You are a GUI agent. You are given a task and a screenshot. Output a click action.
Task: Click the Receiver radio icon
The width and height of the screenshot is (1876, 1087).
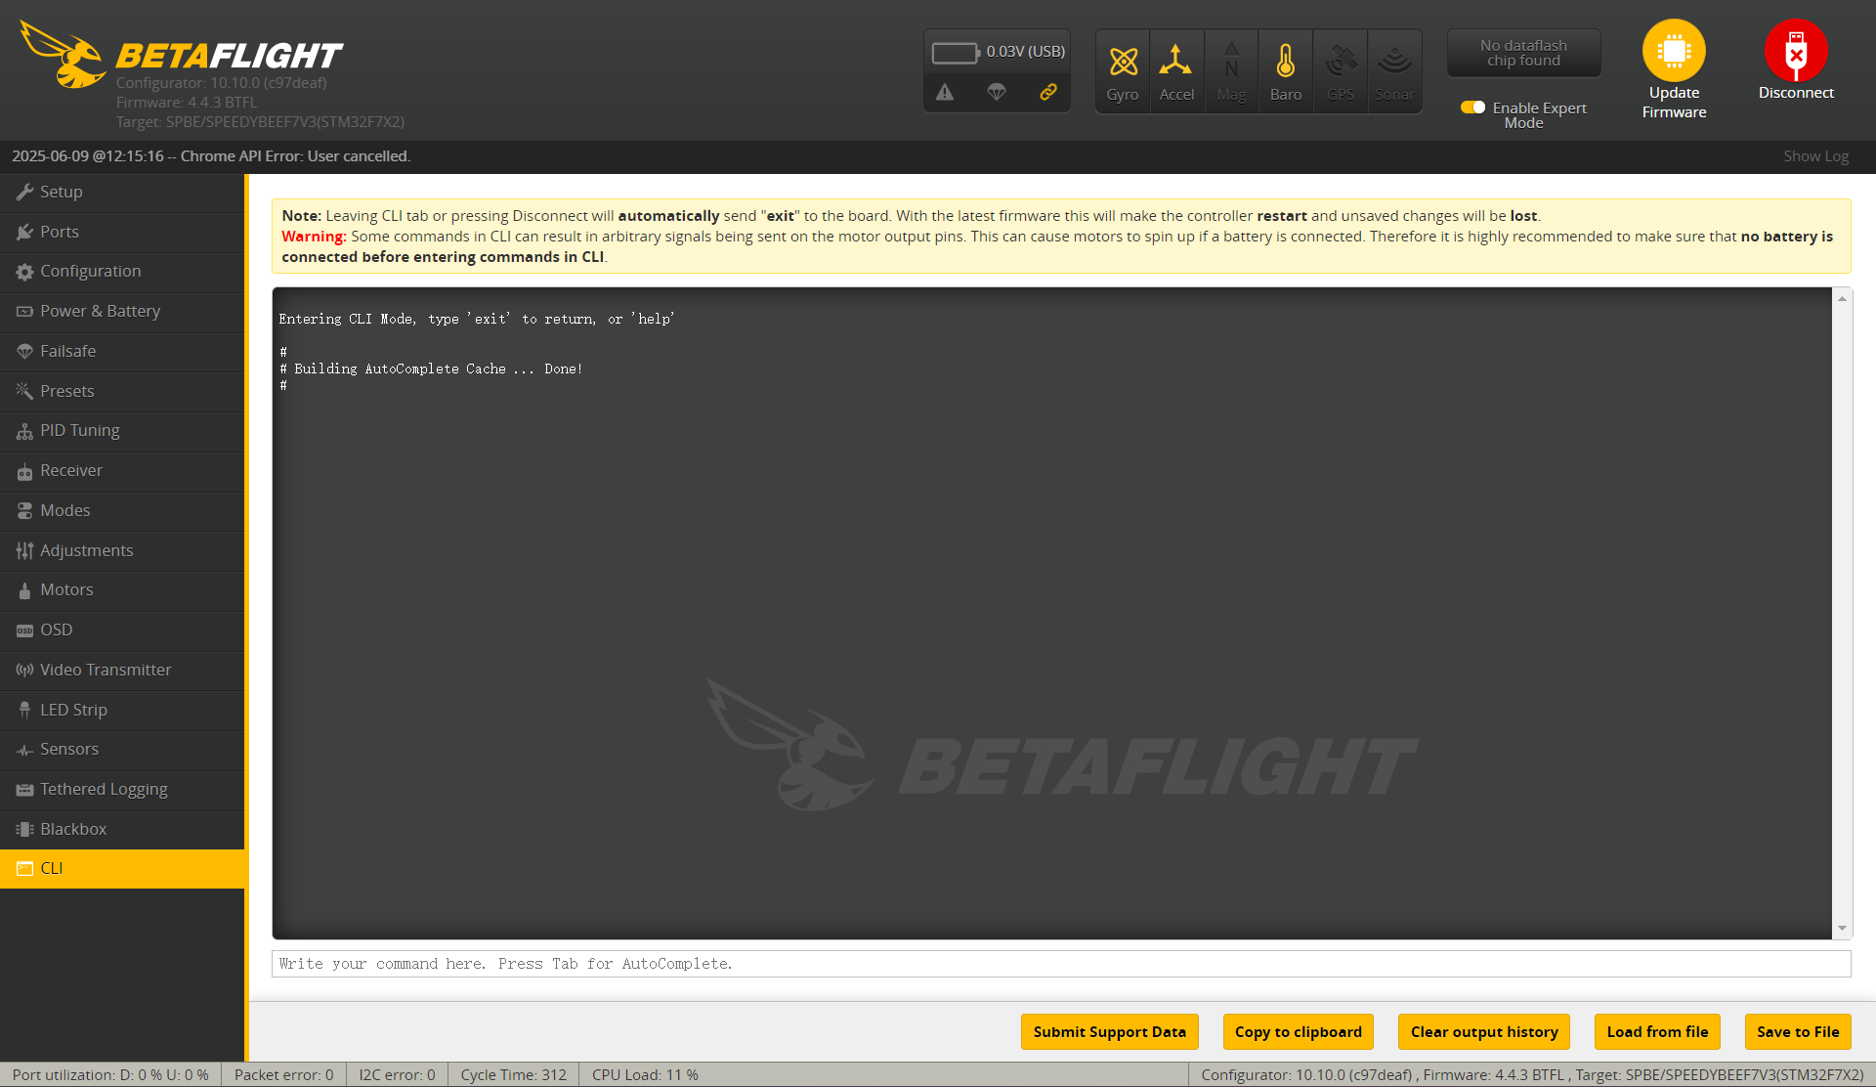coord(24,471)
